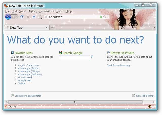Maximize the Firefox window
The height and width of the screenshot is (115, 162).
(x=143, y=5)
